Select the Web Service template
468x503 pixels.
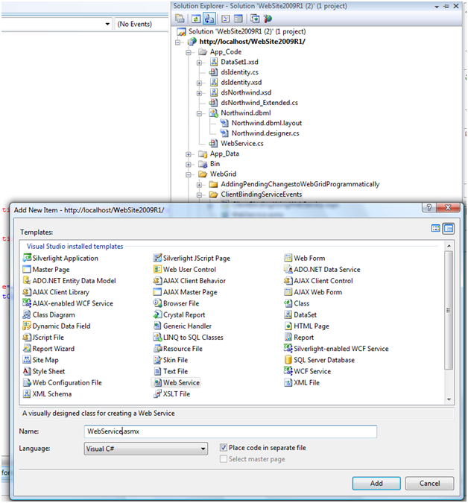(x=181, y=382)
